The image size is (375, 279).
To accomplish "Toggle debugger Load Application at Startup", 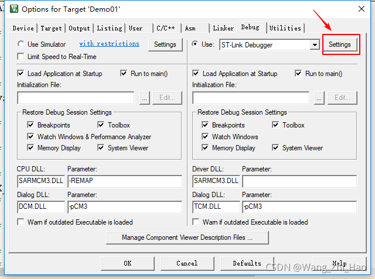I will pyautogui.click(x=196, y=73).
